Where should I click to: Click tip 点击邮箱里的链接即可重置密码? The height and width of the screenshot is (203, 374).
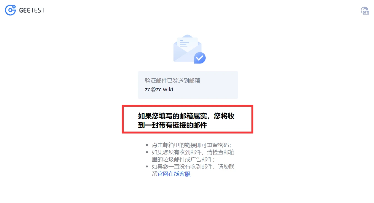point(190,145)
